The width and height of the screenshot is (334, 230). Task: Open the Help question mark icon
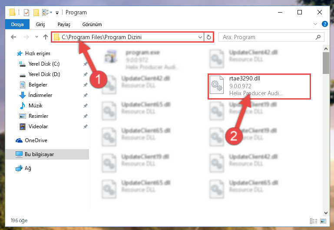point(324,24)
